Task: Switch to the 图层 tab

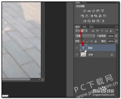Action: pyautogui.click(x=77, y=27)
